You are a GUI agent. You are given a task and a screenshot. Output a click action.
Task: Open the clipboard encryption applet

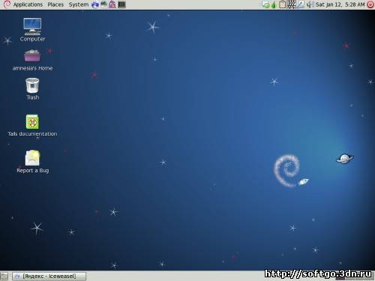pos(282,4)
